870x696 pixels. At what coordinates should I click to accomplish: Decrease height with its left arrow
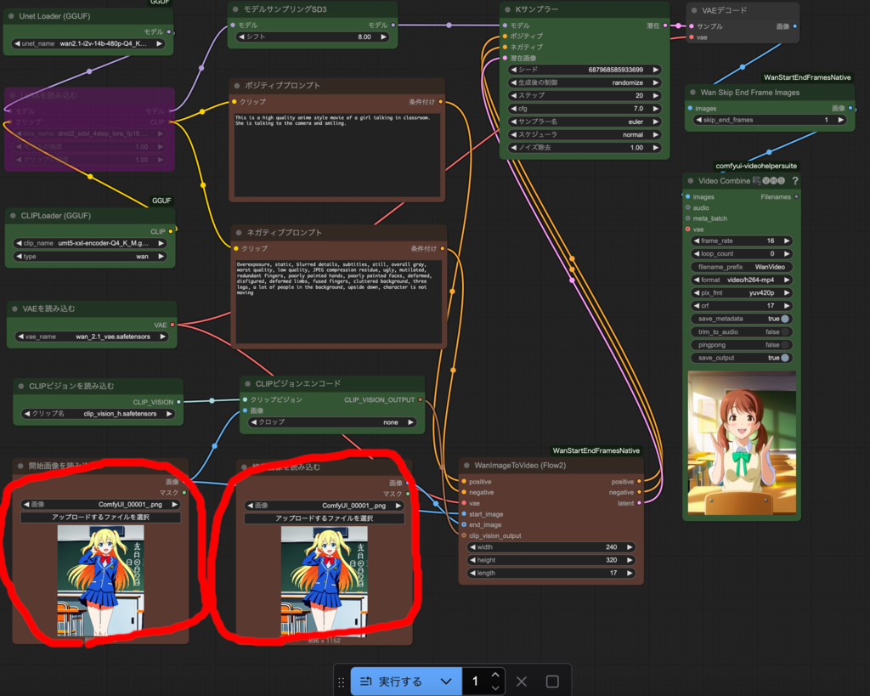click(x=472, y=560)
